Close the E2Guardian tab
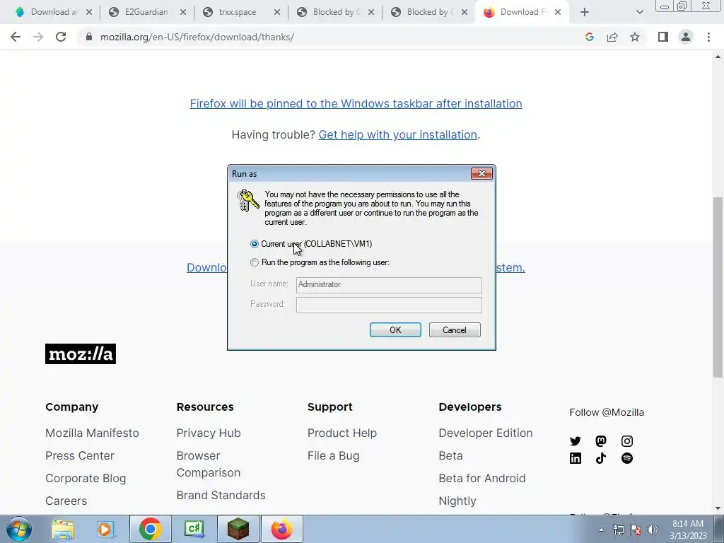This screenshot has height=543, width=724. 183,12
